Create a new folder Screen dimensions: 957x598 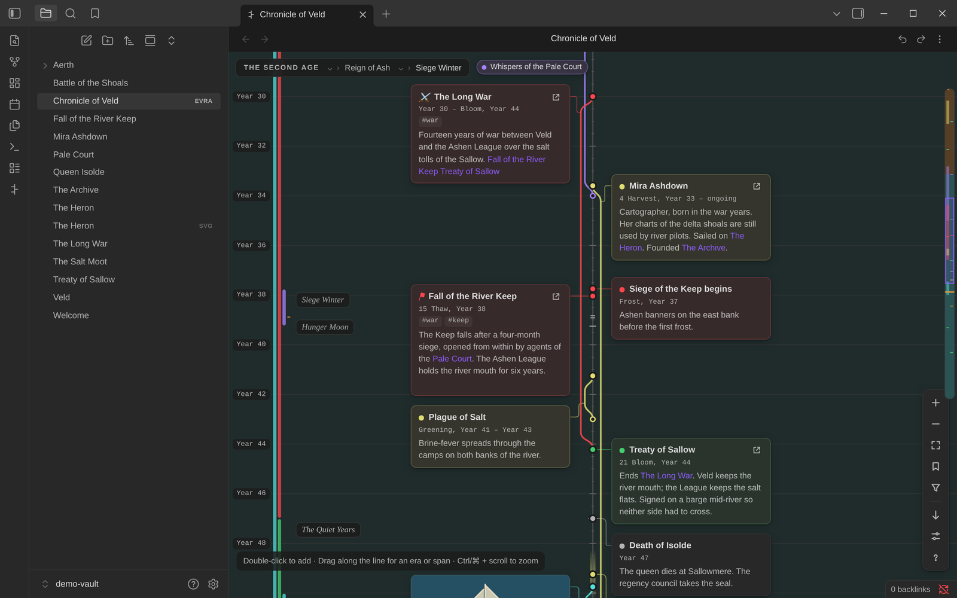tap(108, 40)
